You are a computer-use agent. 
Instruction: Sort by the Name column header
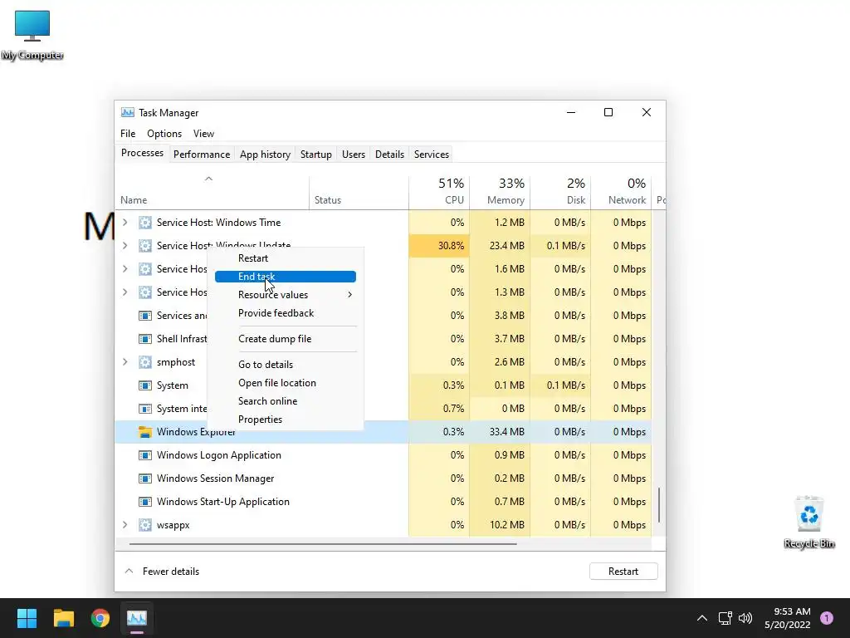coord(212,192)
